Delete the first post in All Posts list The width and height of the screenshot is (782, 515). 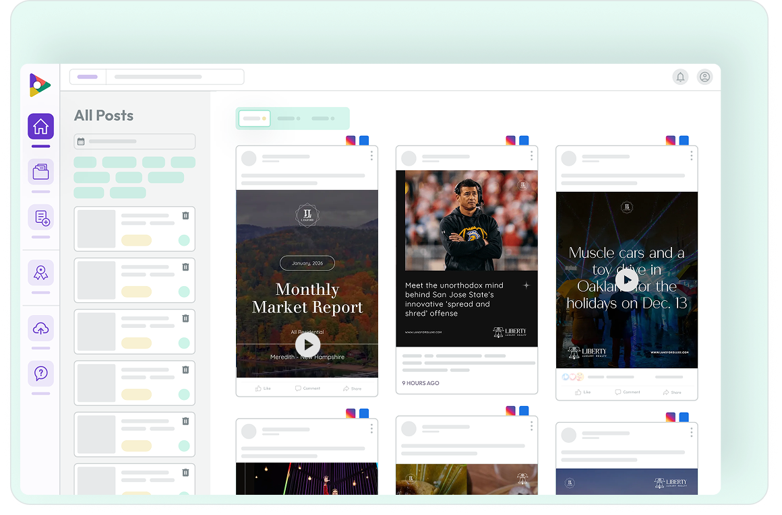[x=185, y=215]
